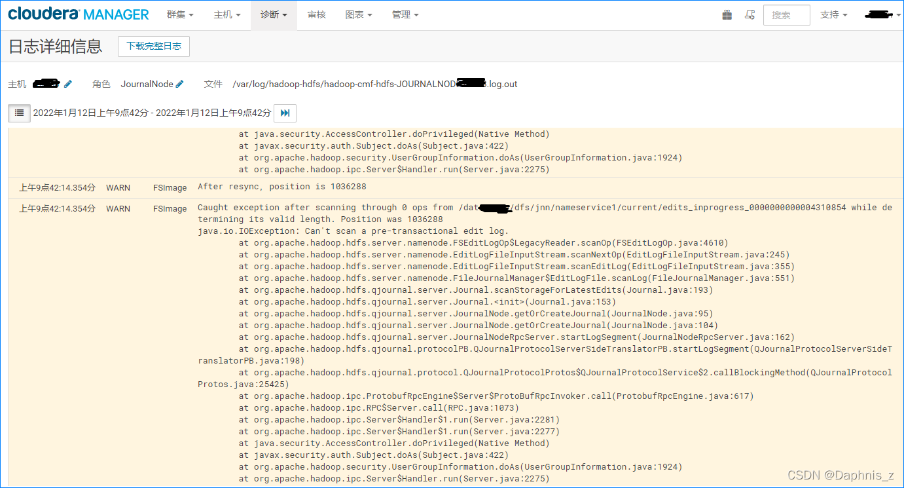Click the JournalNode.java:104 stack trace line
This screenshot has width=904, height=488.
[x=479, y=326]
